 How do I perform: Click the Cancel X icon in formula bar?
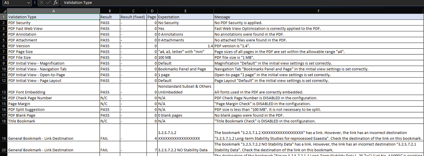pos(41,2)
